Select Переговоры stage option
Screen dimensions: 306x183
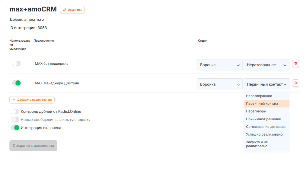click(x=256, y=111)
